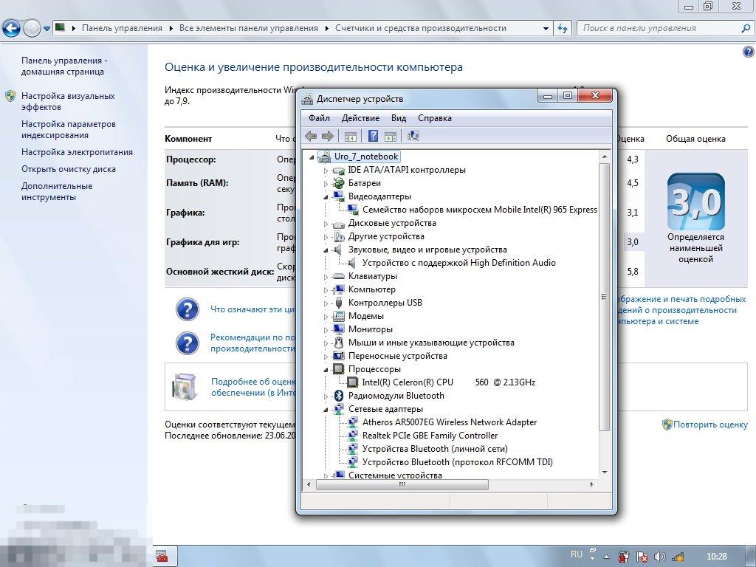Click the Видеоадаптеры category icon
The height and width of the screenshot is (567, 756).
(339, 196)
